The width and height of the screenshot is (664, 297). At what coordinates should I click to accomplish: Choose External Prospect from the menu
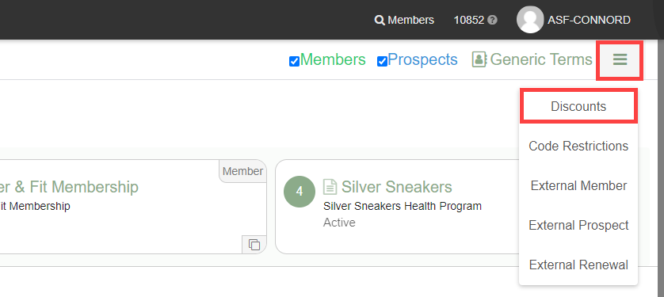578,226
